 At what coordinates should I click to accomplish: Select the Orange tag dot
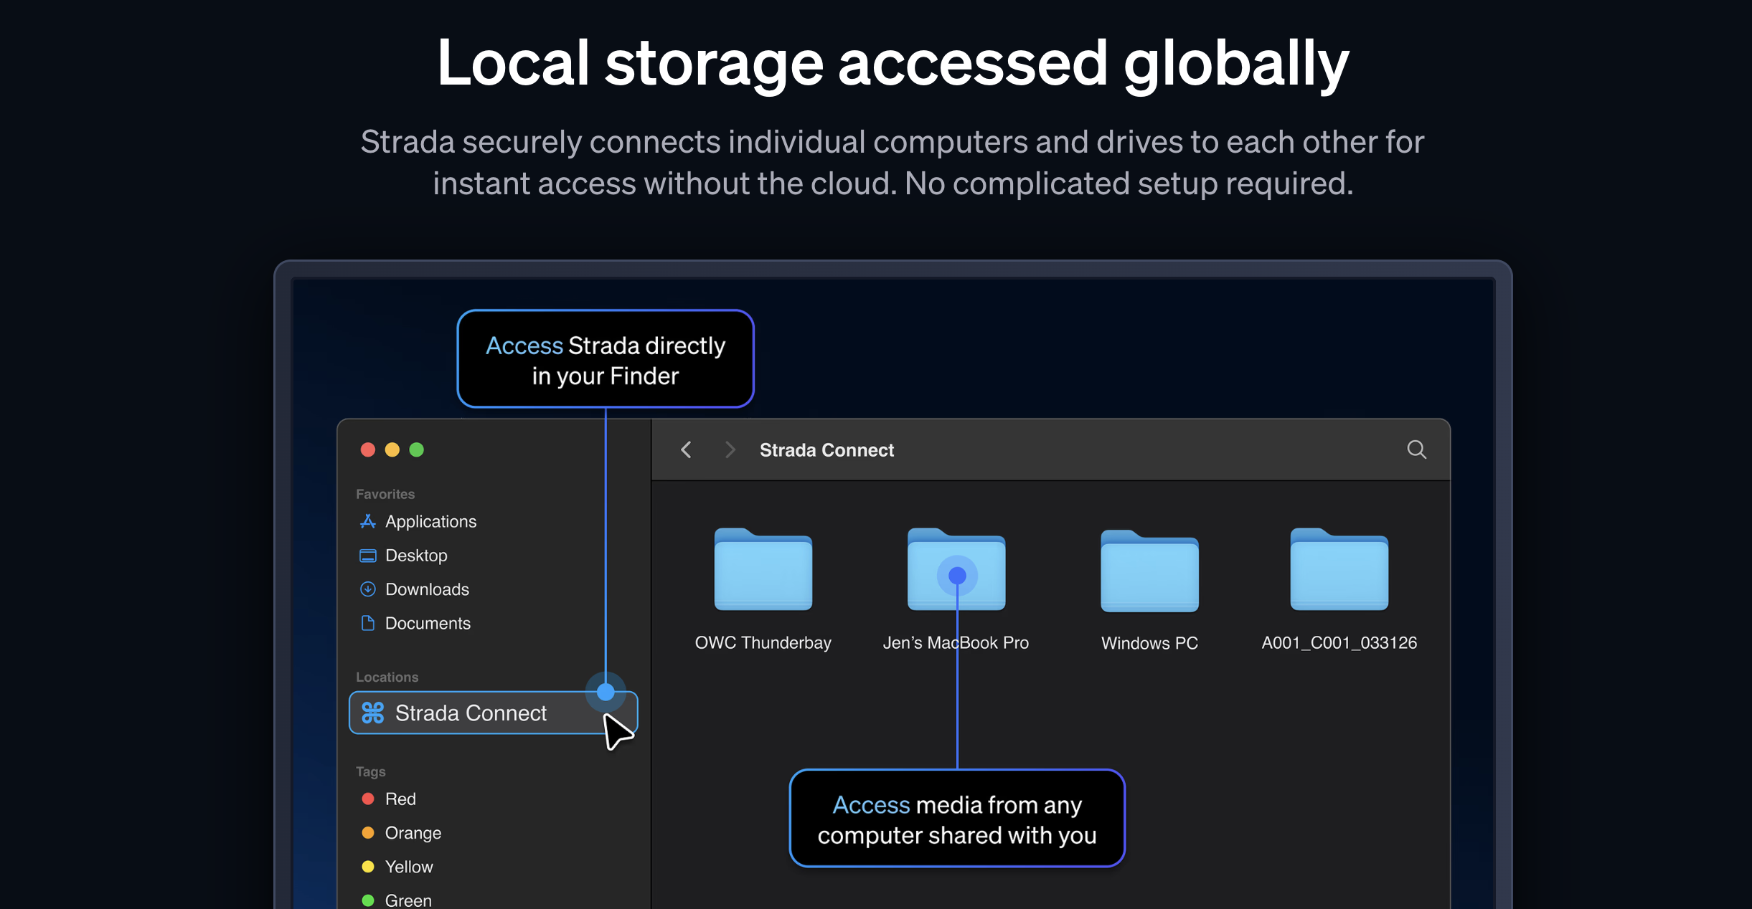coord(368,832)
